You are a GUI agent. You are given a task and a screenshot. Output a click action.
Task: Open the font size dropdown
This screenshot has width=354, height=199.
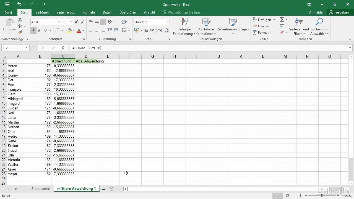point(71,22)
